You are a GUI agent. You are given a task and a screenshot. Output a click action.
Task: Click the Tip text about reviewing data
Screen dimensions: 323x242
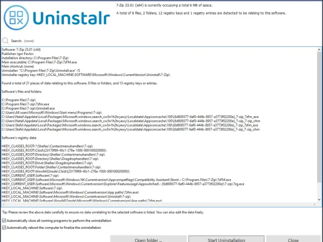(x=103, y=212)
